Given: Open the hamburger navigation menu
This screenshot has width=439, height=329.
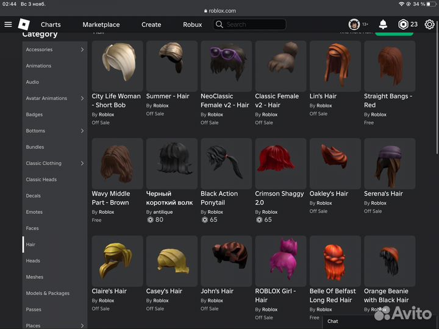Looking at the screenshot, I should pyautogui.click(x=8, y=24).
